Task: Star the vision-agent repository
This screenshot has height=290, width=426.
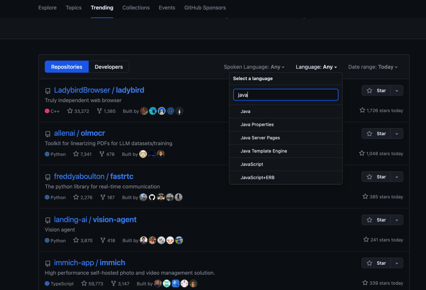Action: pyautogui.click(x=376, y=220)
